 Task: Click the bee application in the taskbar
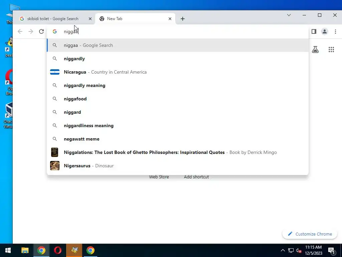click(74, 250)
